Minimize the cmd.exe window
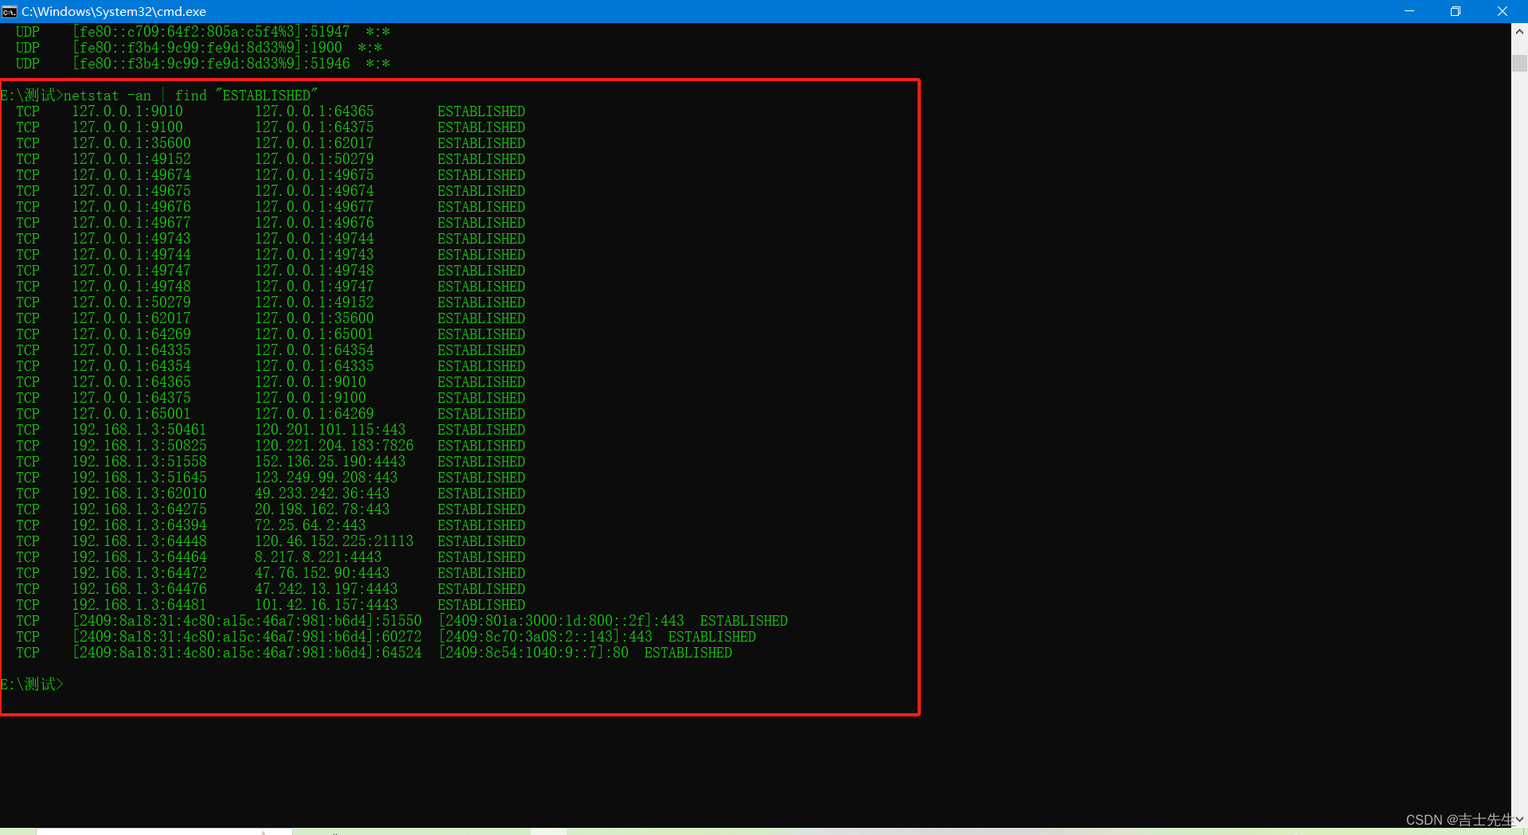Viewport: 1528px width, 835px height. click(x=1409, y=11)
